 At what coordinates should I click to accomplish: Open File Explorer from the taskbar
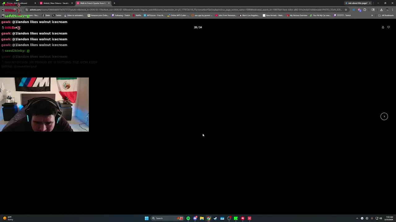coord(202,218)
